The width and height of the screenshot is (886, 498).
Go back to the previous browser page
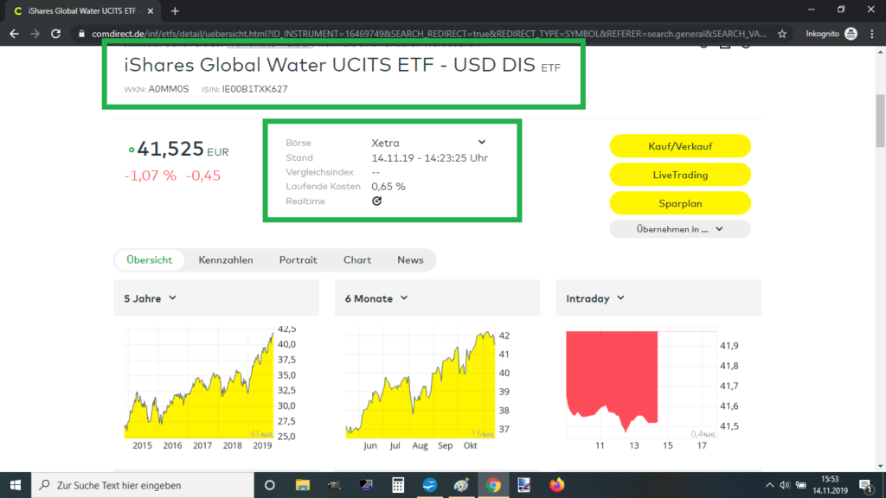[14, 34]
